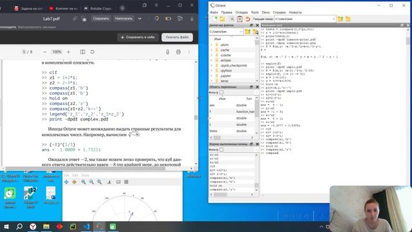The width and height of the screenshot is (412, 232).
Task: Open the Tools menu in Octave
Action: tap(255, 12)
